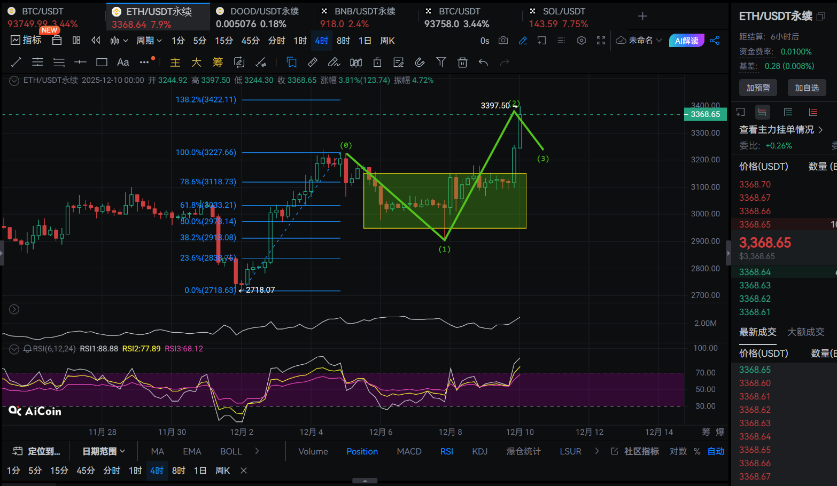The width and height of the screenshot is (837, 486).
Task: Toggle the Volume indicator on
Action: click(x=313, y=451)
